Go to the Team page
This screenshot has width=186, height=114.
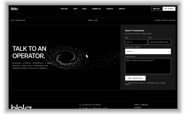pos(75,9)
